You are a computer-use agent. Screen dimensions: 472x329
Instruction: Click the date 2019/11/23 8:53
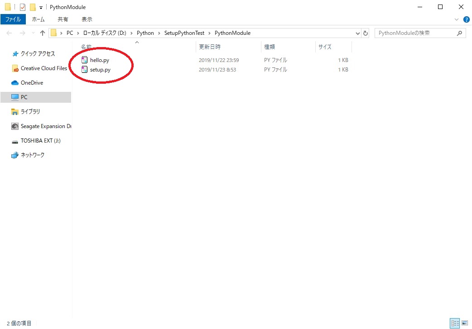[x=217, y=70]
